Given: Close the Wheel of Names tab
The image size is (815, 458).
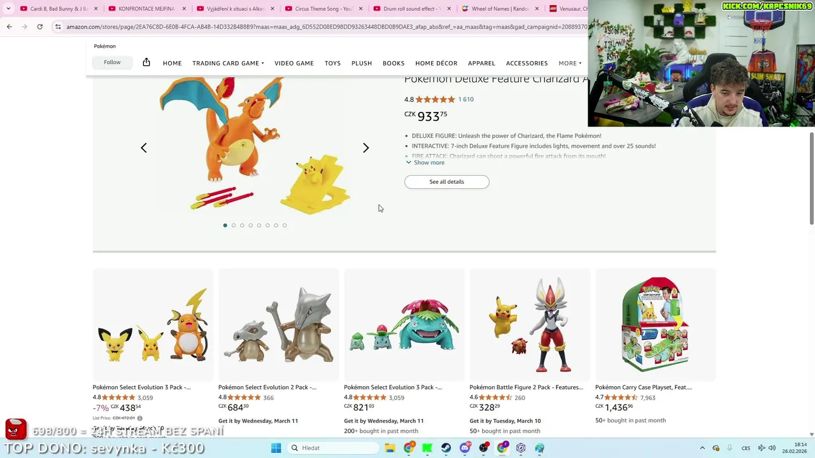Looking at the screenshot, I should tap(537, 9).
